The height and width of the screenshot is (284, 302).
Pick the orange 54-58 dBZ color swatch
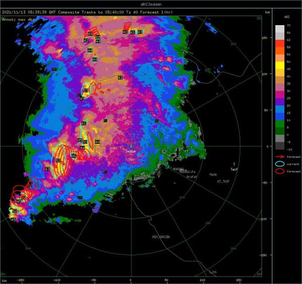pos(280,51)
